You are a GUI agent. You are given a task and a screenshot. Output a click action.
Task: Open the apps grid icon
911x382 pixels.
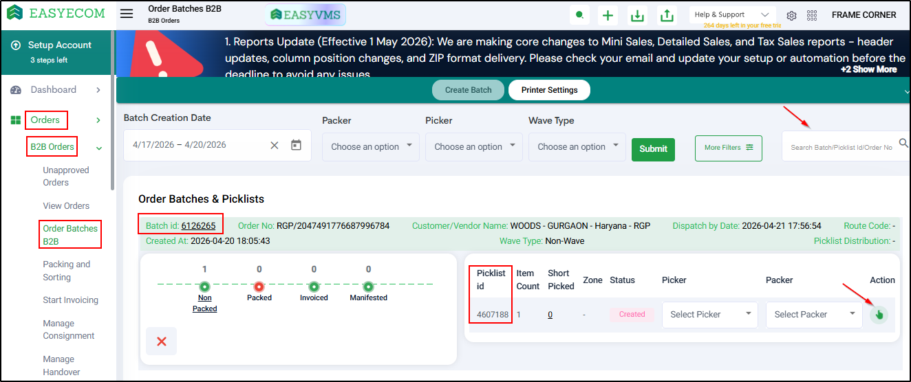coord(812,15)
